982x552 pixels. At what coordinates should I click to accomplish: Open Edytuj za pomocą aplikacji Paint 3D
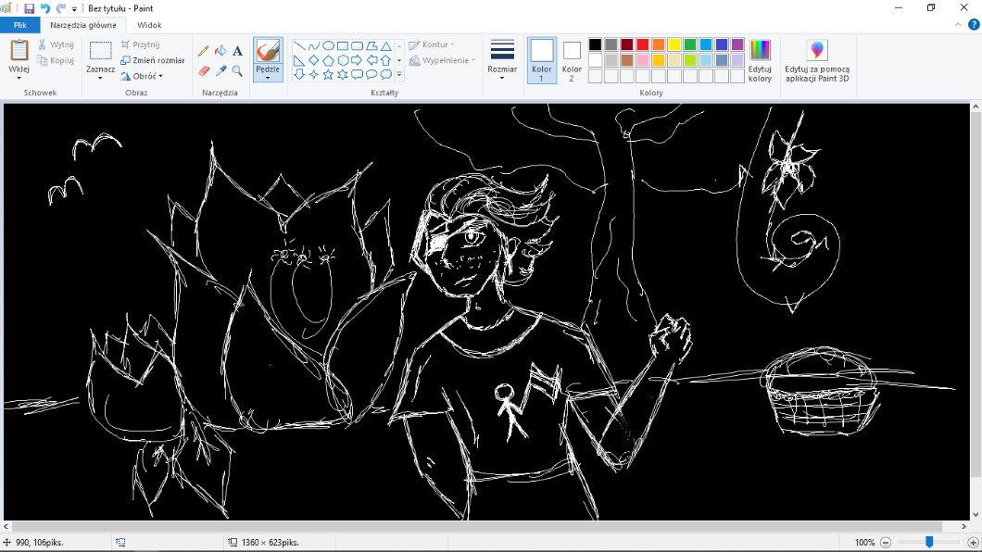click(816, 61)
